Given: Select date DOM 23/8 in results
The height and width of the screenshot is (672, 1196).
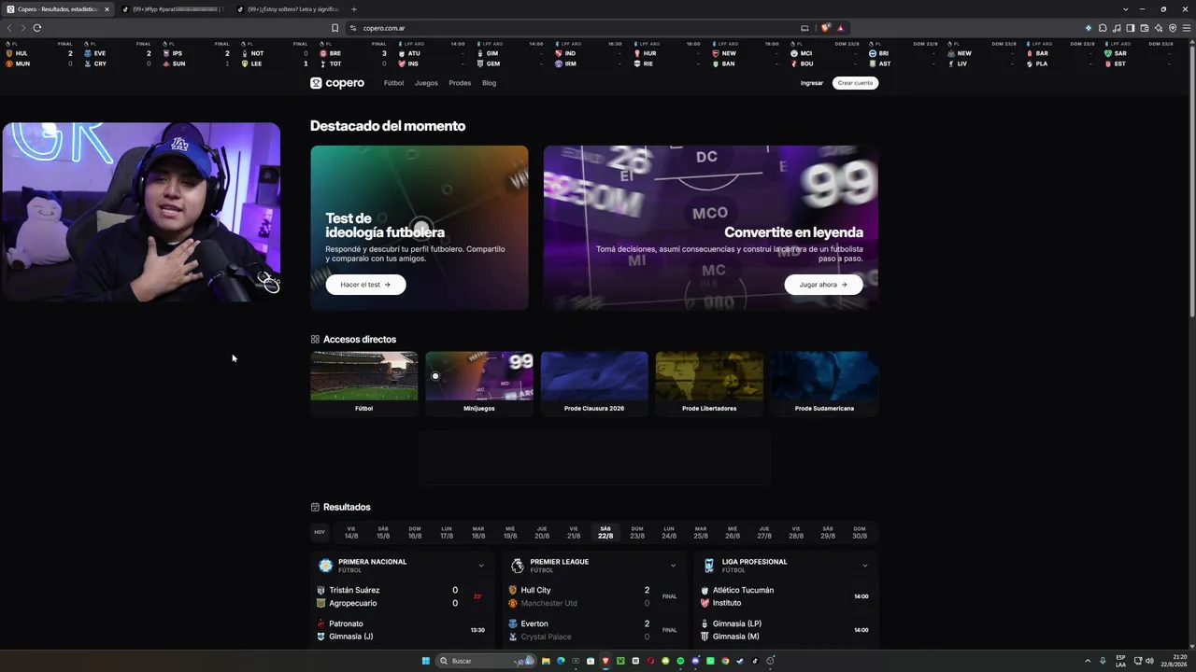Looking at the screenshot, I should coord(637,532).
